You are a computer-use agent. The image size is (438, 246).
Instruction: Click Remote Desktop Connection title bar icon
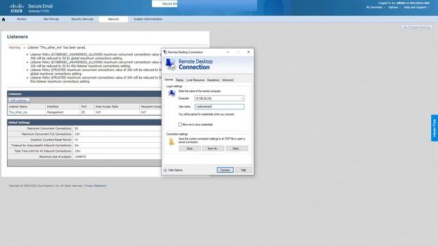pyautogui.click(x=165, y=52)
